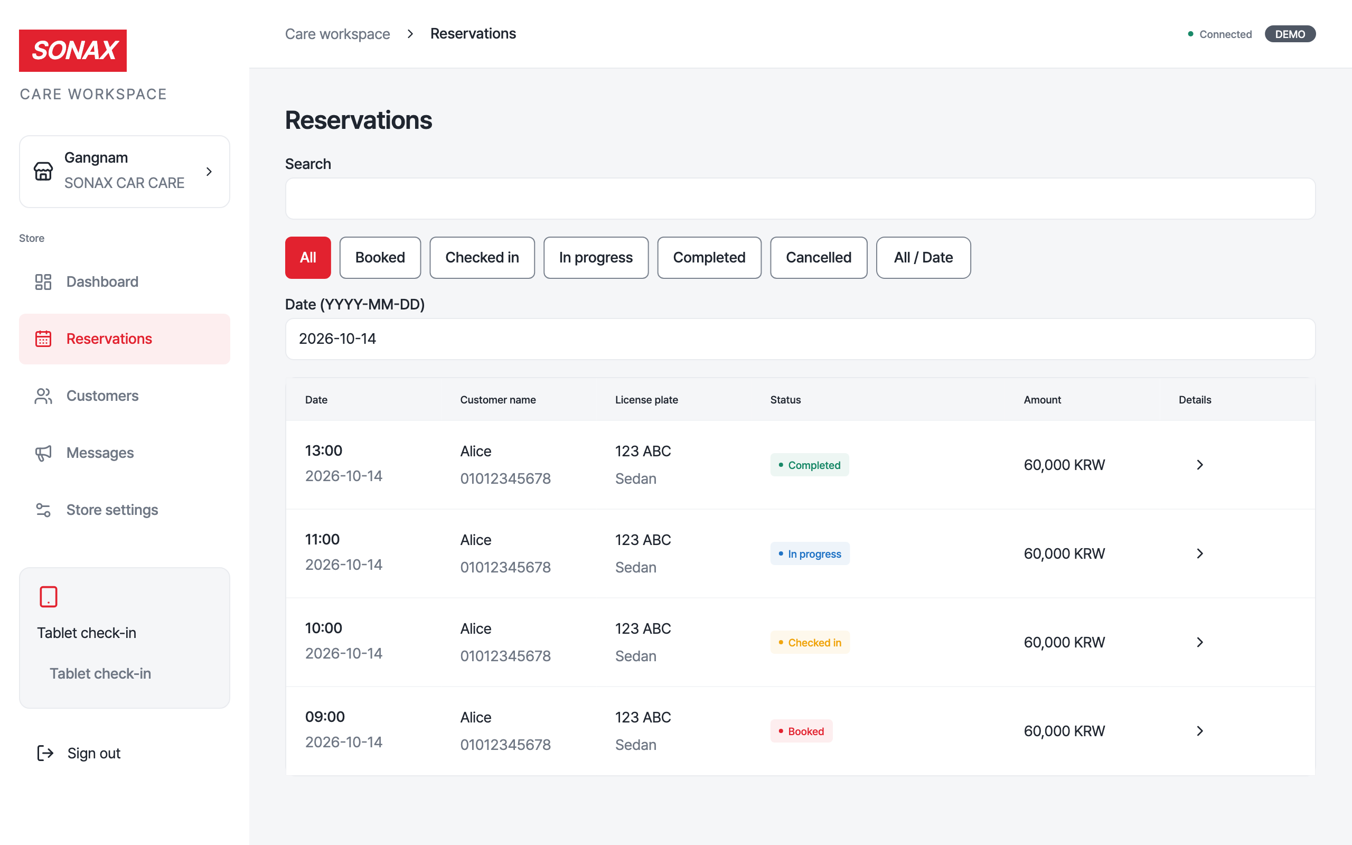Go to the Dashboard page
The image size is (1352, 845).
click(x=124, y=281)
